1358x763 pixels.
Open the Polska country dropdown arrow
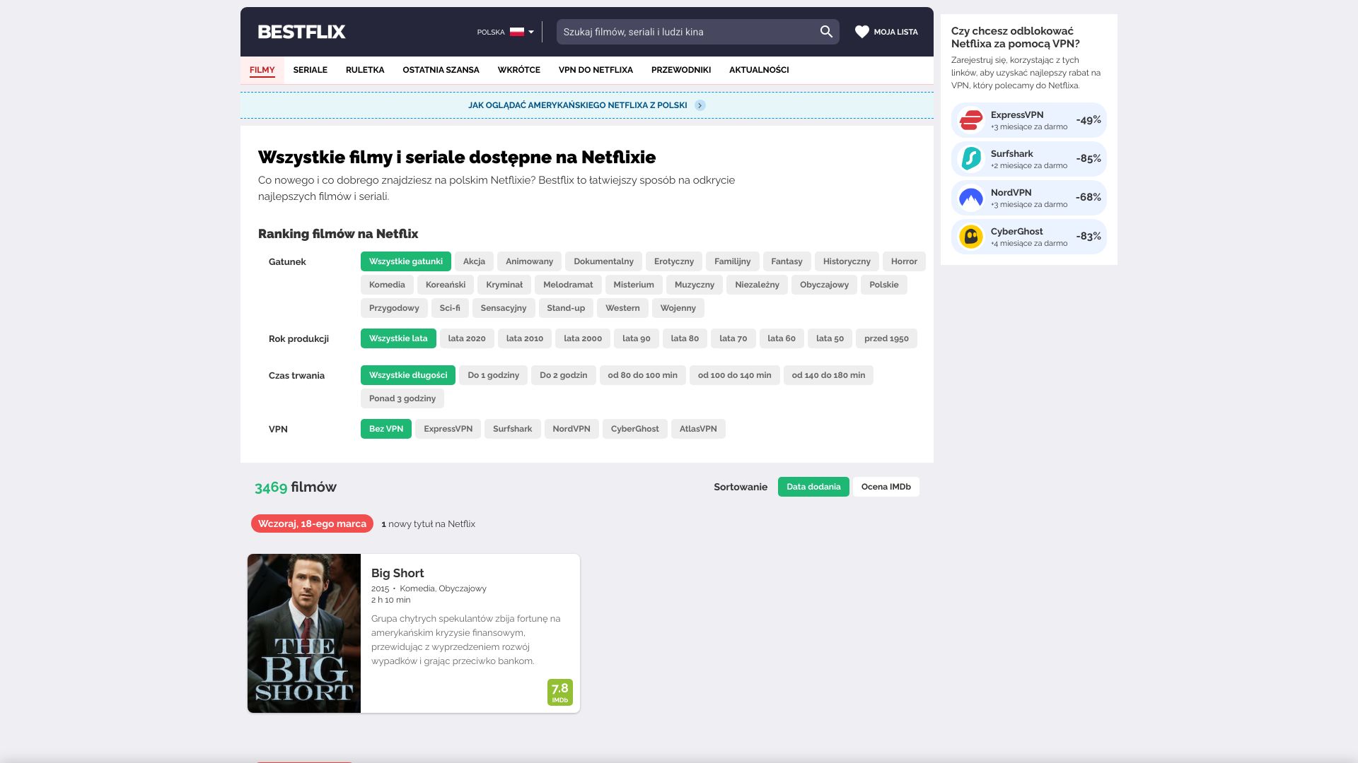[531, 32]
